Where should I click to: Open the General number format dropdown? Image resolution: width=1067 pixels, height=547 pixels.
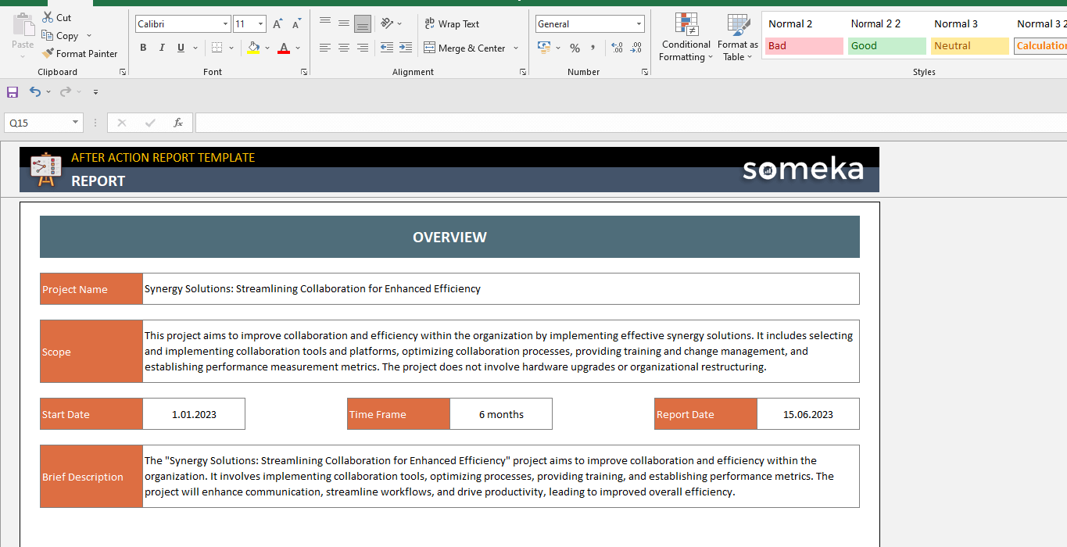coord(639,24)
